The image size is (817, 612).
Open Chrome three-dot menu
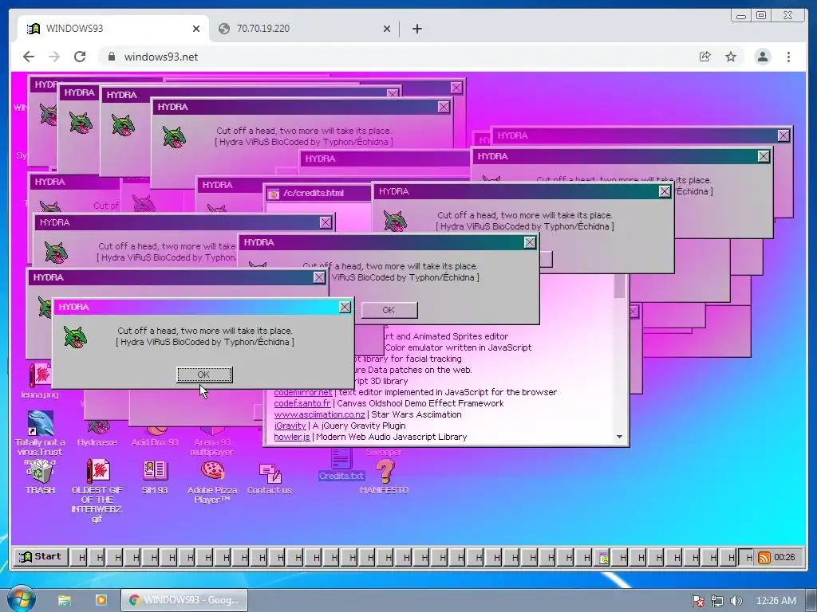pos(788,57)
